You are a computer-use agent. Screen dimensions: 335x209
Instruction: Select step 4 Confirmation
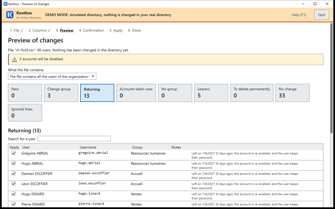pyautogui.click(x=91, y=30)
